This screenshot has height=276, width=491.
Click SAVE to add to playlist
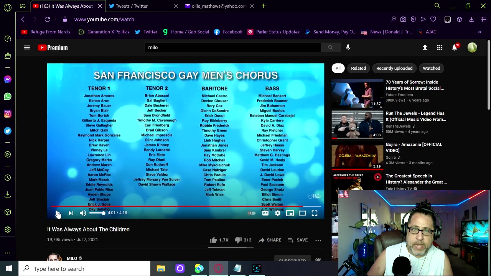click(298, 240)
